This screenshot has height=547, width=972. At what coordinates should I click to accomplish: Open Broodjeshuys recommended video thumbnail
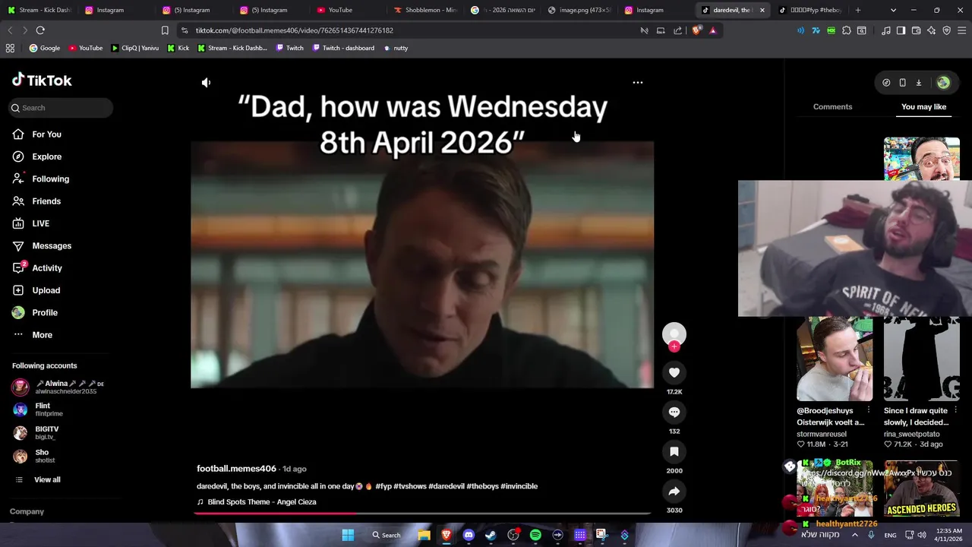[835, 359]
